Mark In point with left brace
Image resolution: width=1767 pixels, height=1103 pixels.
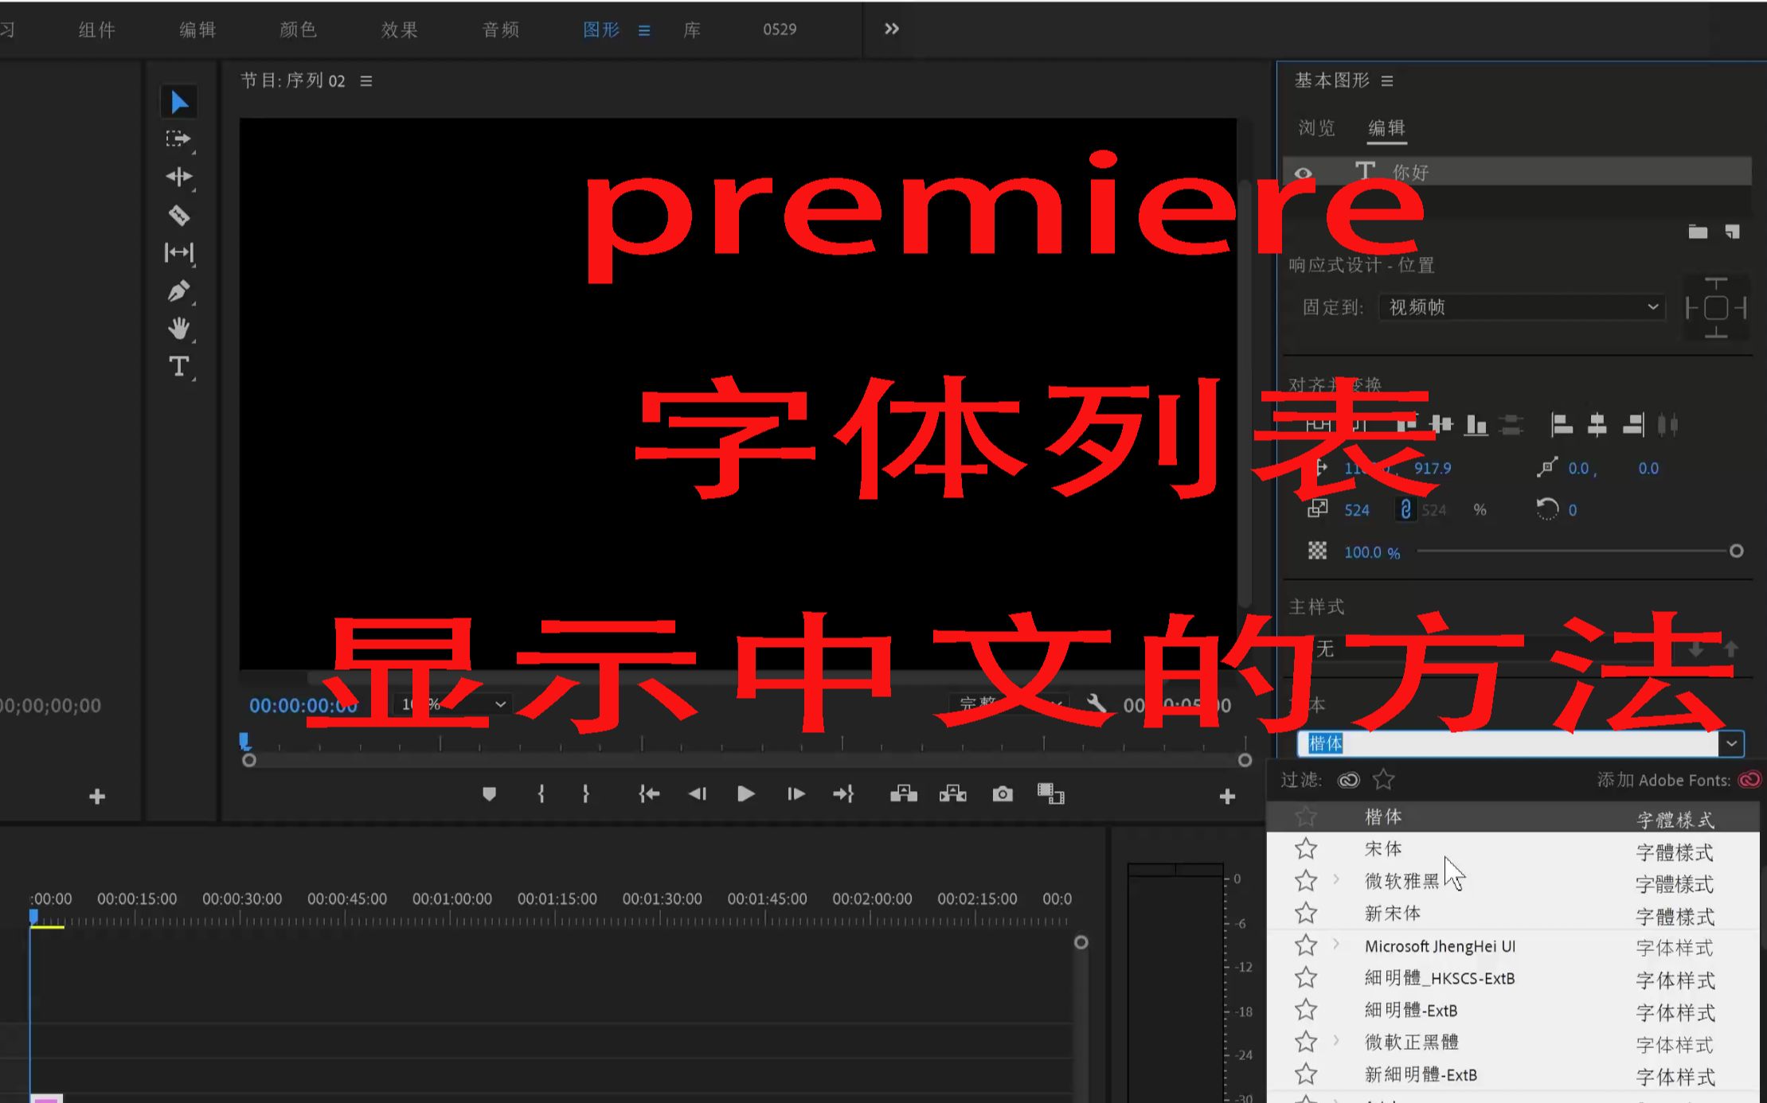[541, 793]
